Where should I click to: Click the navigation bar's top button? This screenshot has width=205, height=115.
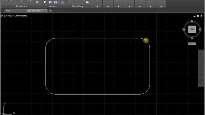point(201,55)
